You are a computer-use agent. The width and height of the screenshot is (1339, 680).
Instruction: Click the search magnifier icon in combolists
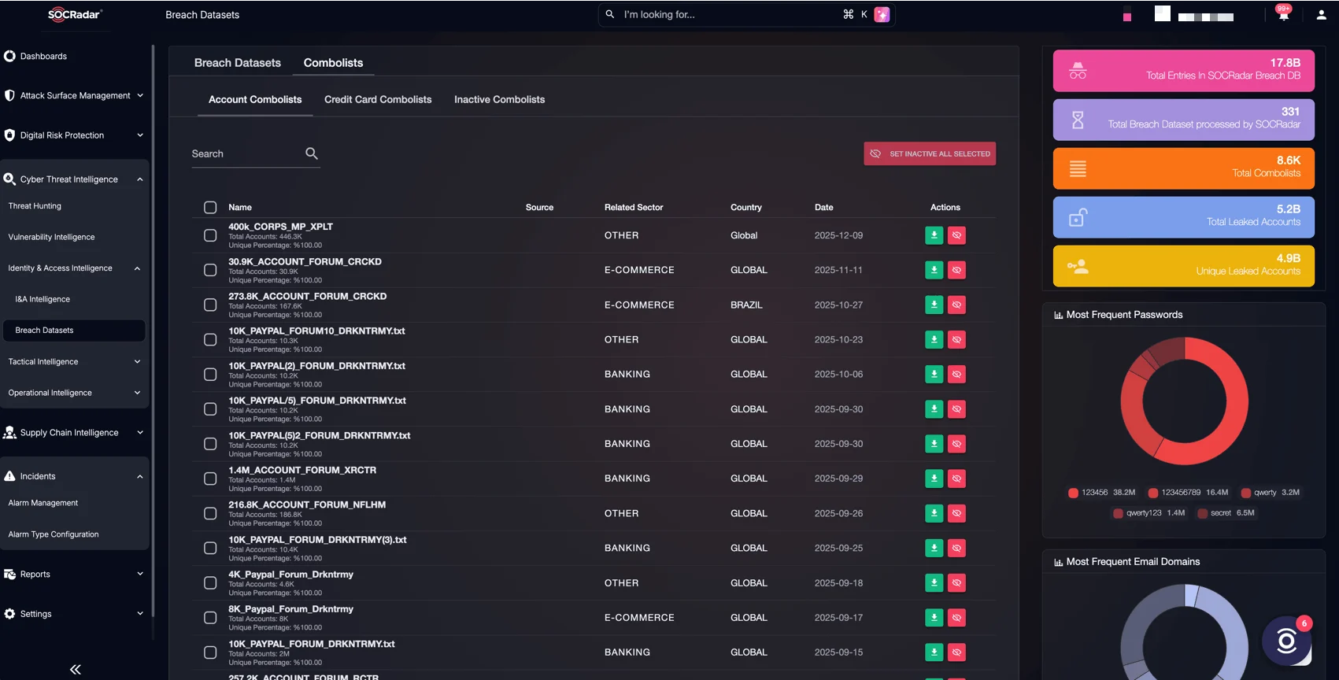(312, 153)
